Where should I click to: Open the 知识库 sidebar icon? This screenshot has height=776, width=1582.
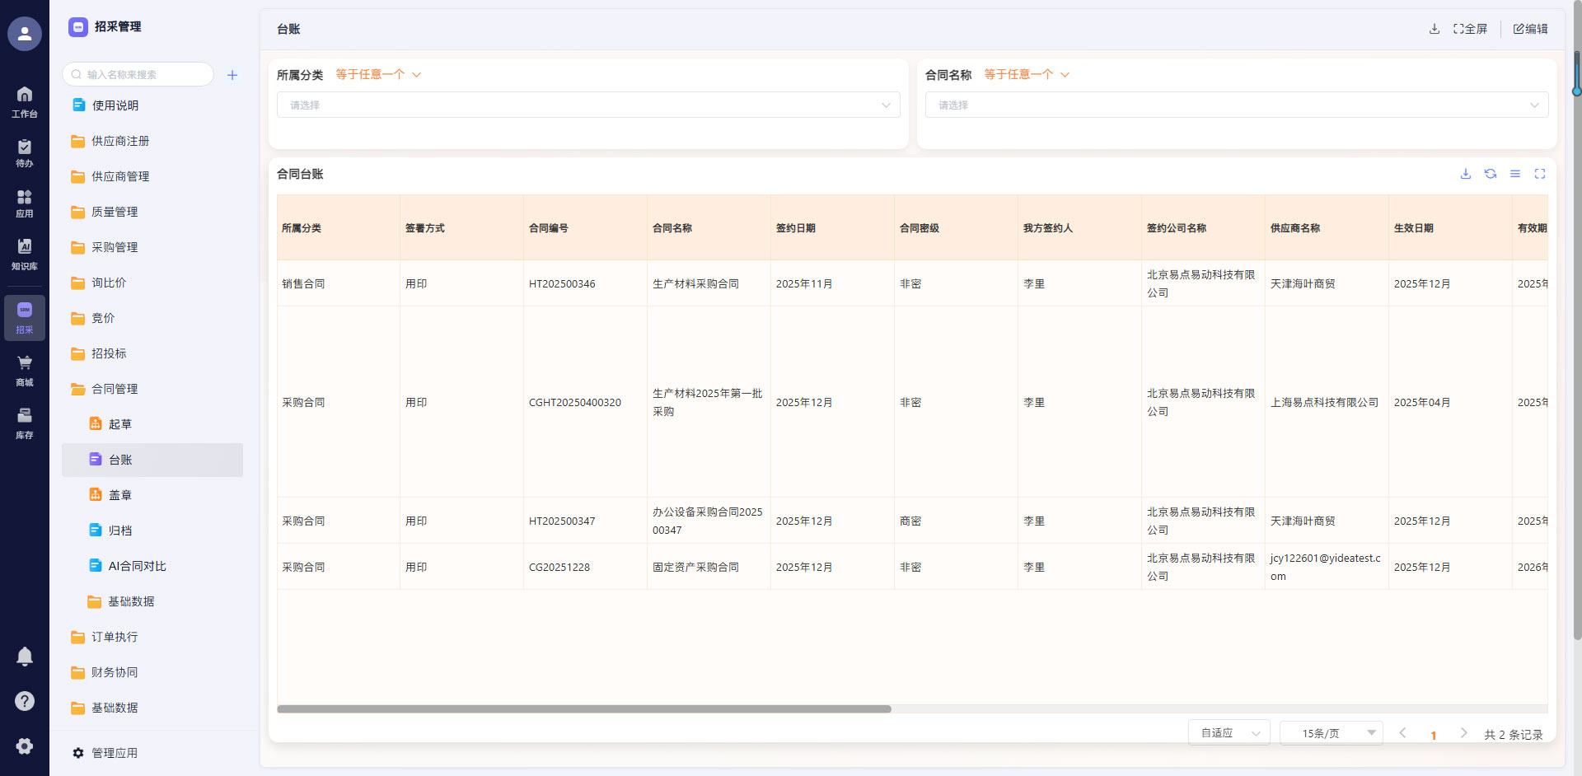point(25,254)
